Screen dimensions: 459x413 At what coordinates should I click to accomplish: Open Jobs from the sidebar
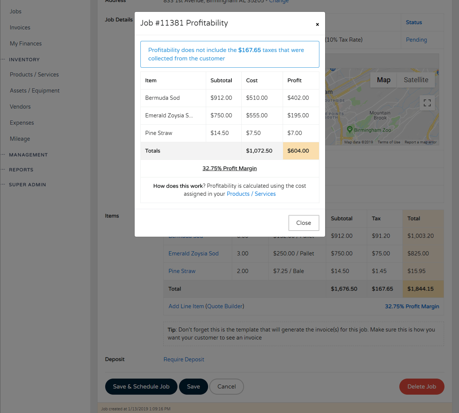(15, 11)
